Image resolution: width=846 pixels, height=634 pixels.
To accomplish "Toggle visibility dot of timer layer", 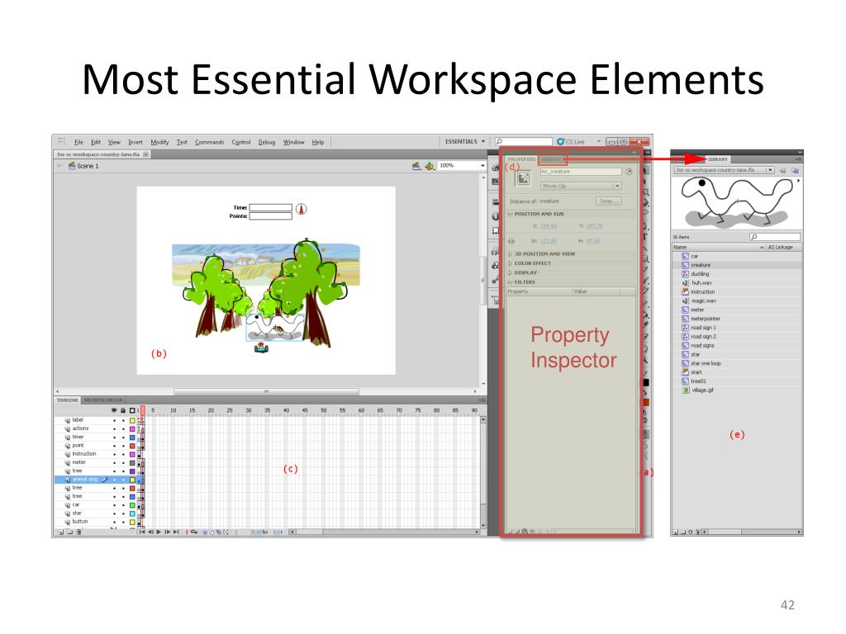I will point(114,438).
